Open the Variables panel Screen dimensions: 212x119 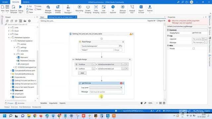tap(44, 103)
